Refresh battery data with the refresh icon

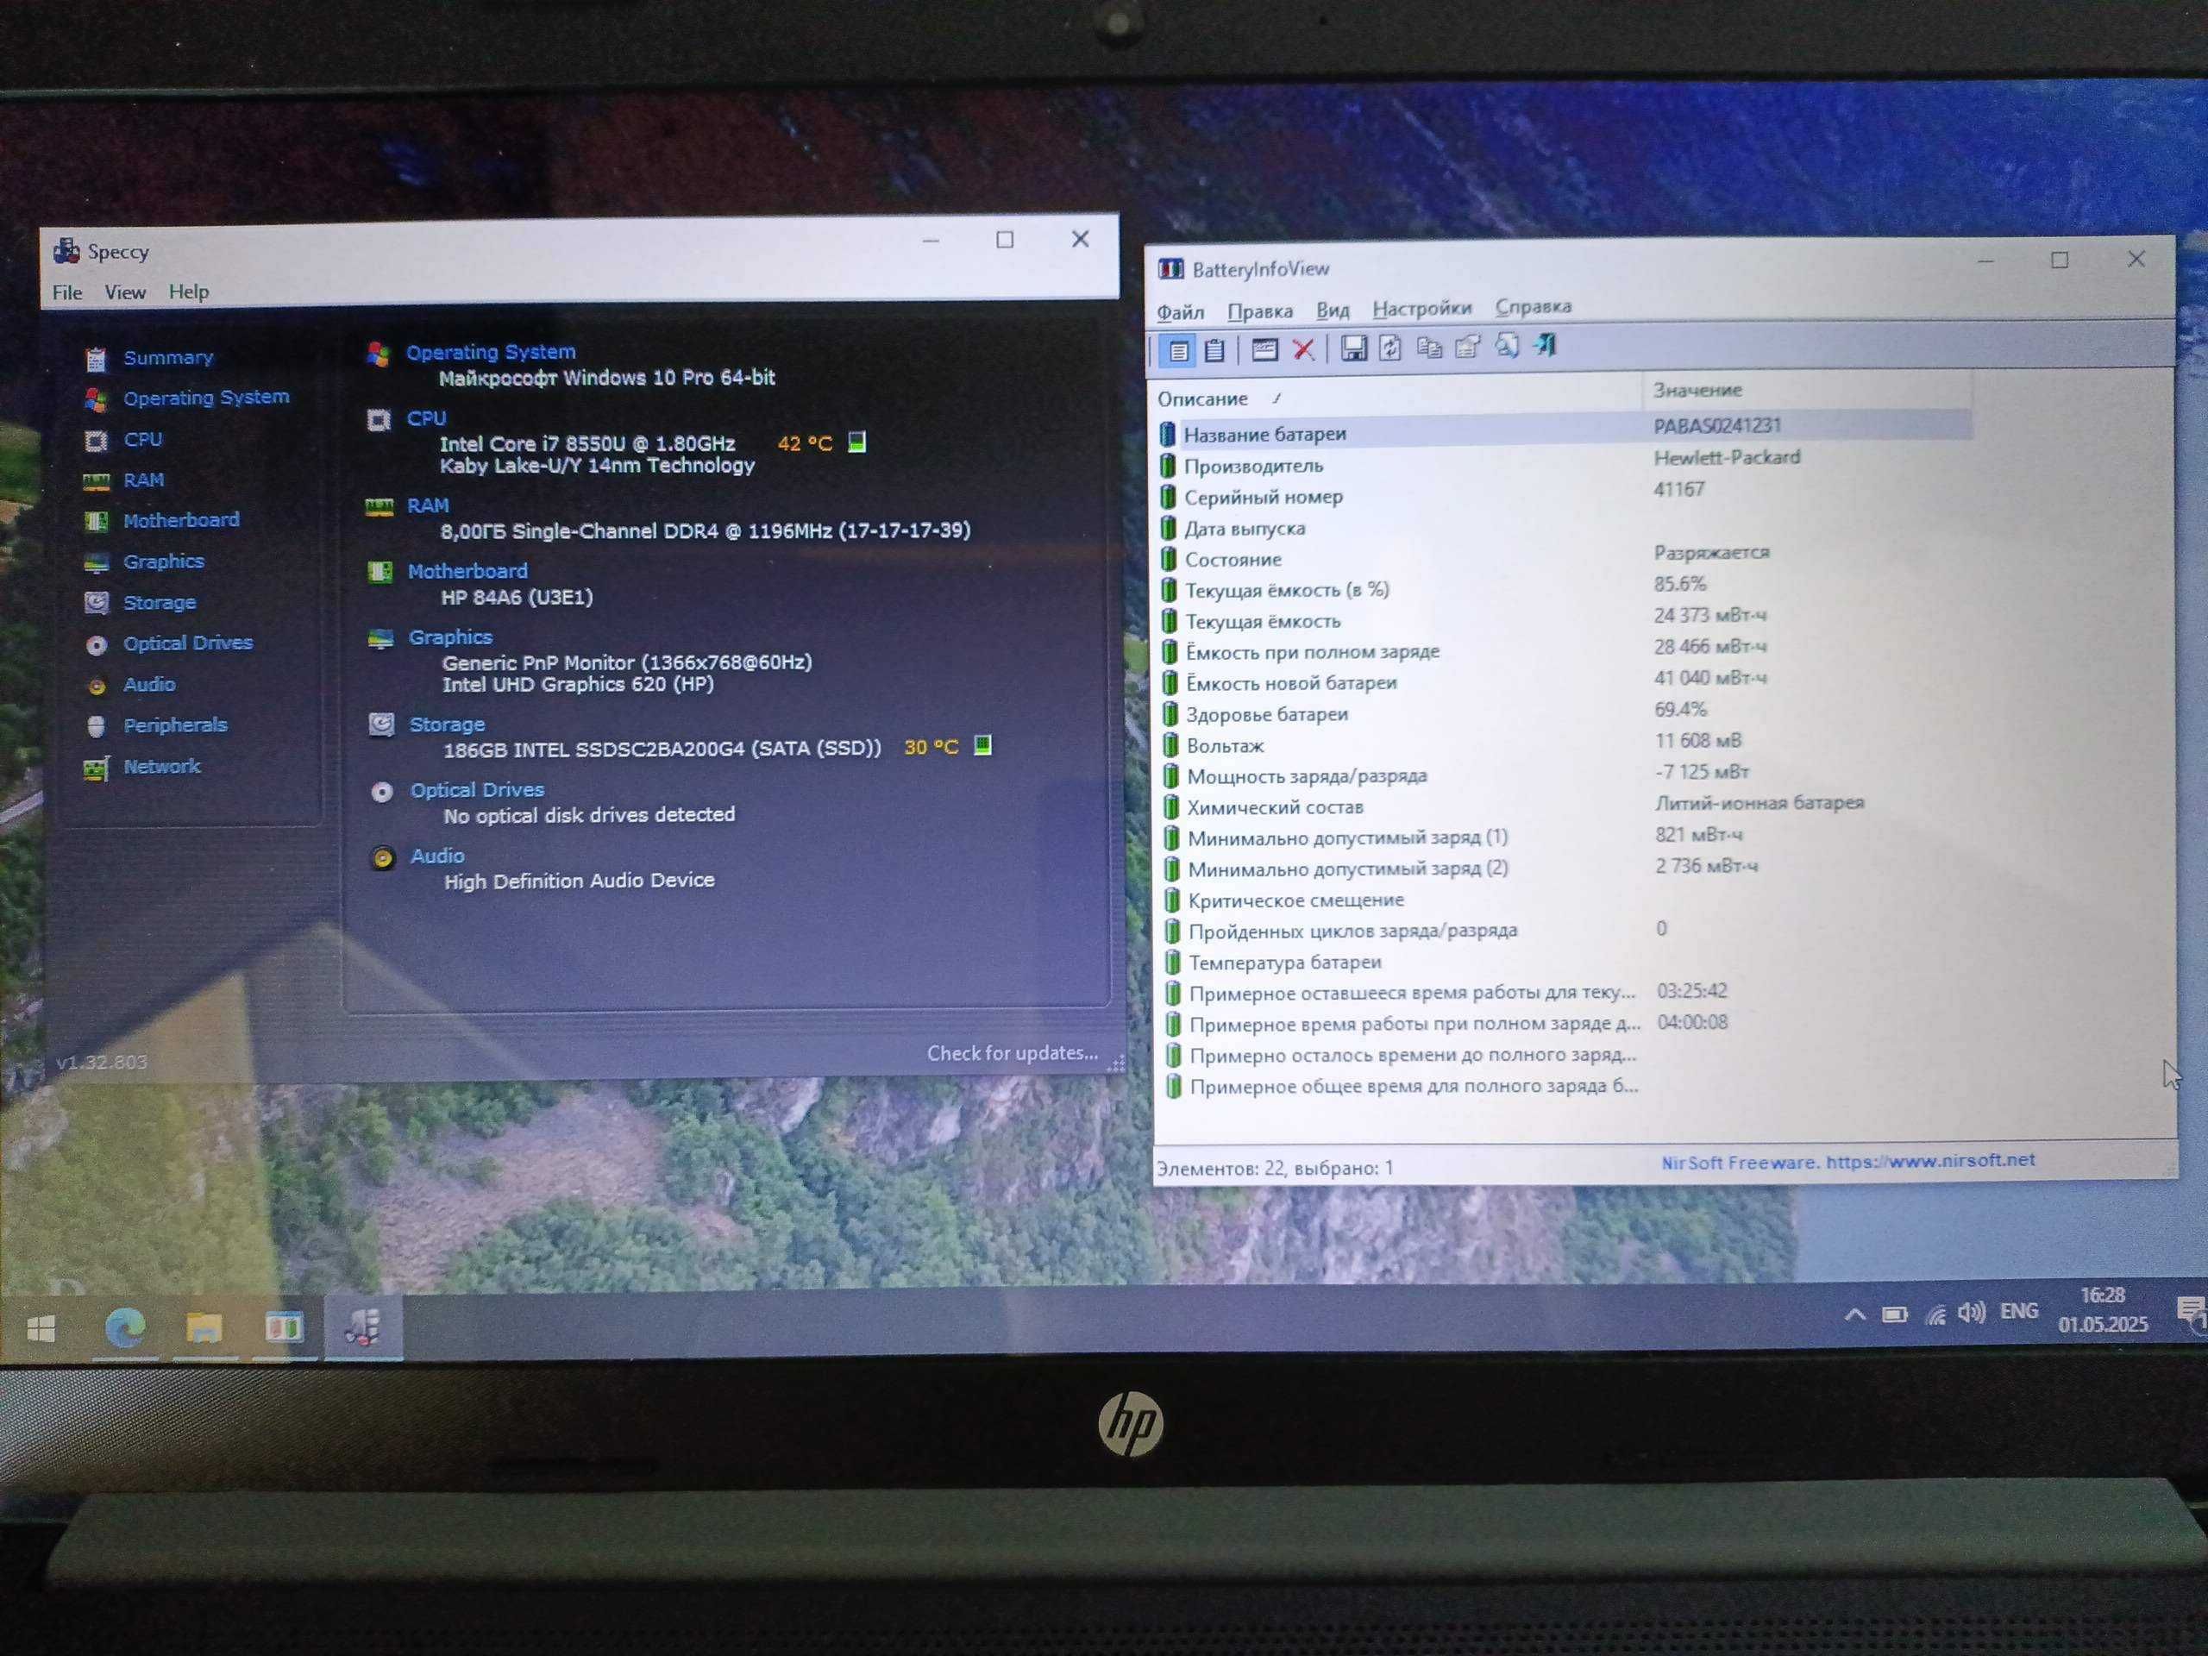tap(1390, 348)
